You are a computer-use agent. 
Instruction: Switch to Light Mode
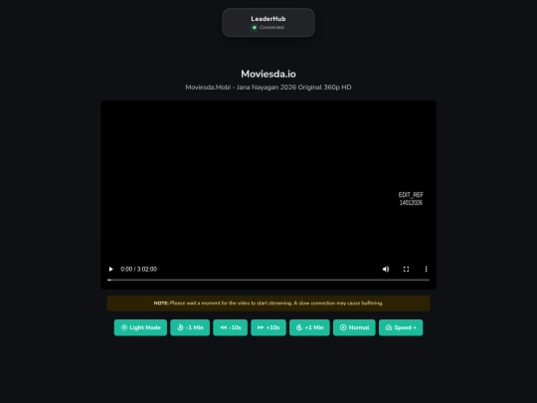[140, 327]
